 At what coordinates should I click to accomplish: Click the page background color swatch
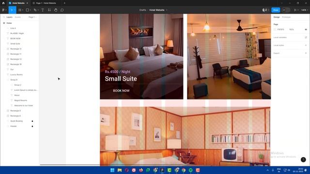point(275,29)
